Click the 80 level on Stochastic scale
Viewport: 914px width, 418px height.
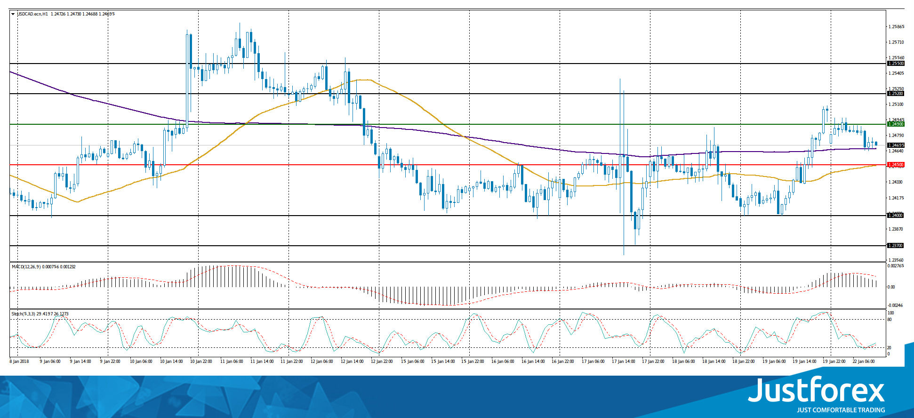[x=890, y=320]
